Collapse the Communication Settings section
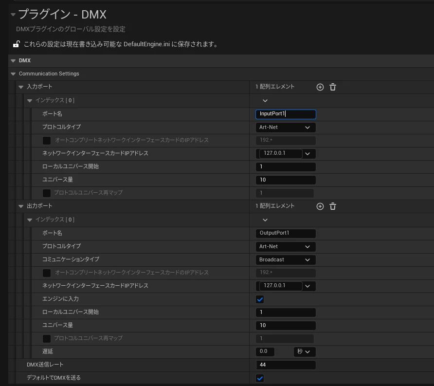This screenshot has height=386, width=434. click(x=13, y=74)
